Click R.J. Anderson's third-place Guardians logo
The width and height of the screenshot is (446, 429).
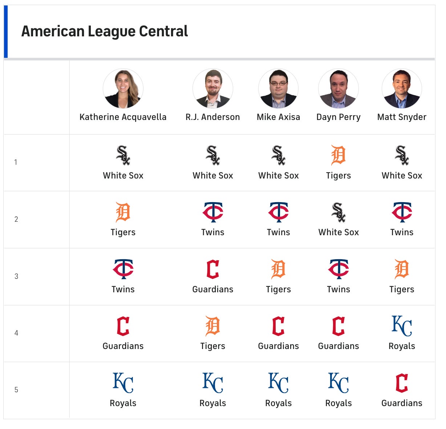[x=213, y=269]
